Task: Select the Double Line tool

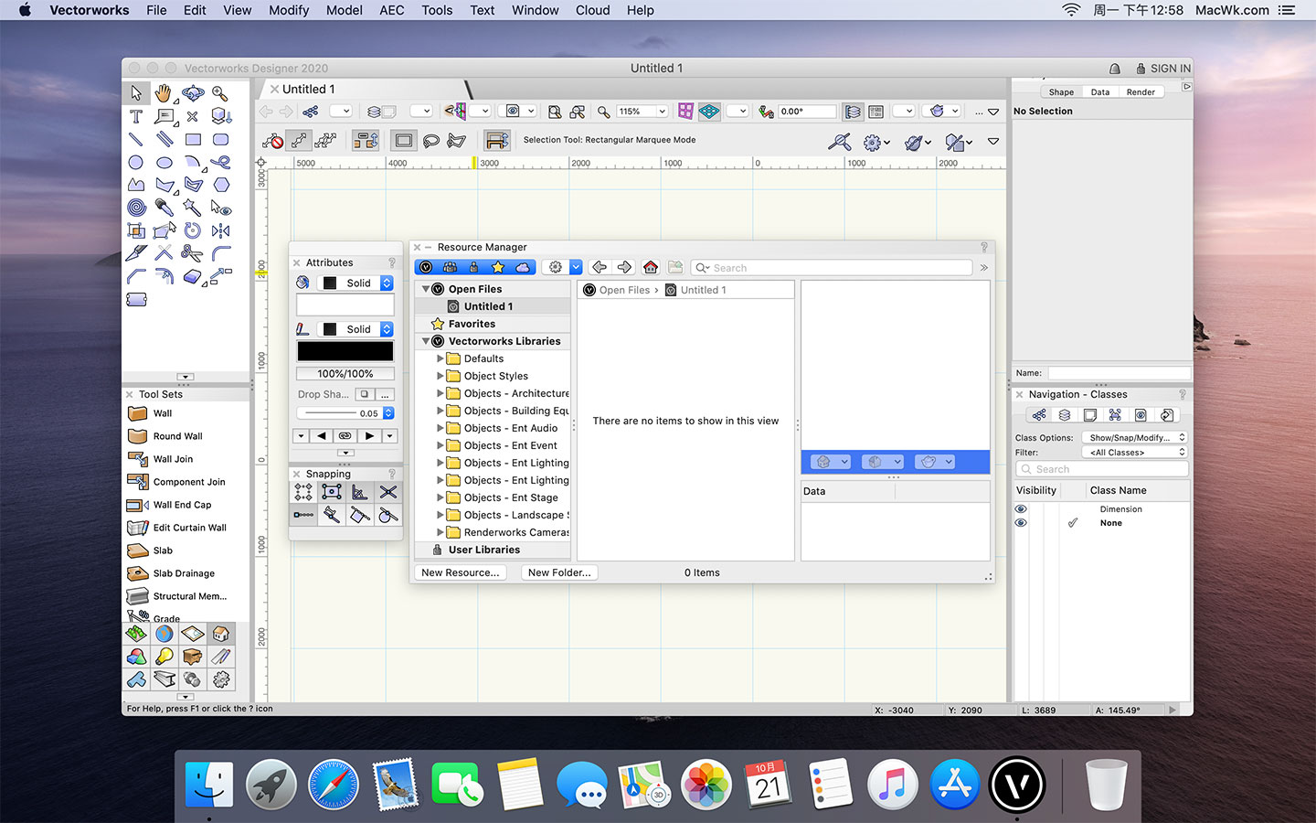Action: click(164, 139)
